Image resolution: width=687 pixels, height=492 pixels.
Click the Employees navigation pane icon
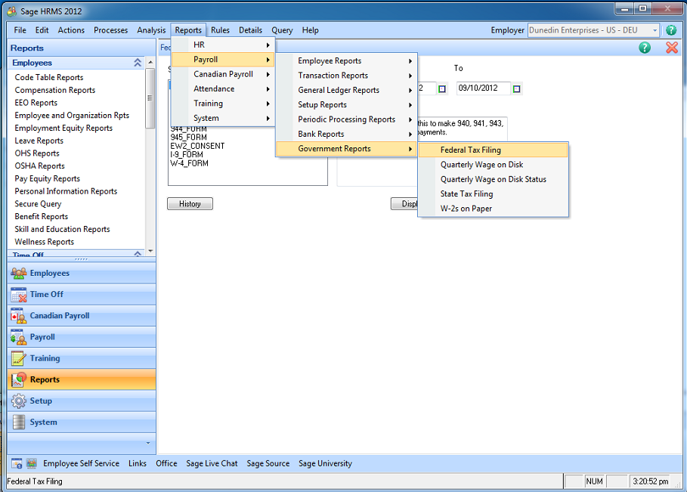(19, 274)
